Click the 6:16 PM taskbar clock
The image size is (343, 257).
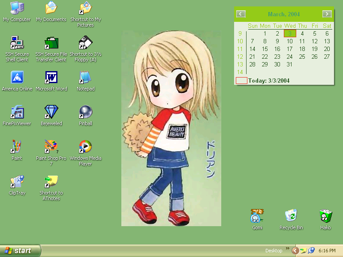(327, 251)
